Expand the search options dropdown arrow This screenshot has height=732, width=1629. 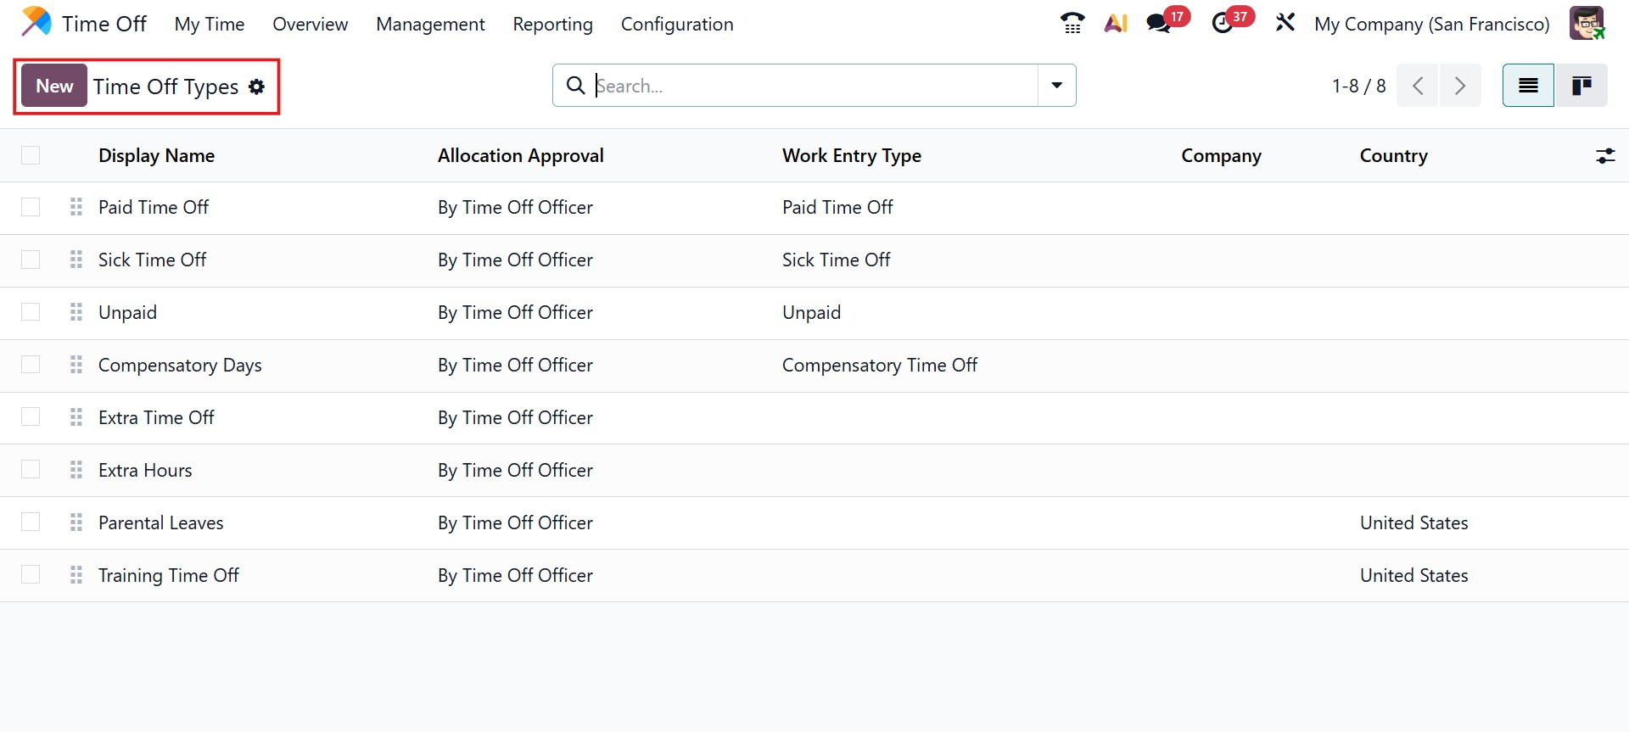pyautogui.click(x=1057, y=86)
